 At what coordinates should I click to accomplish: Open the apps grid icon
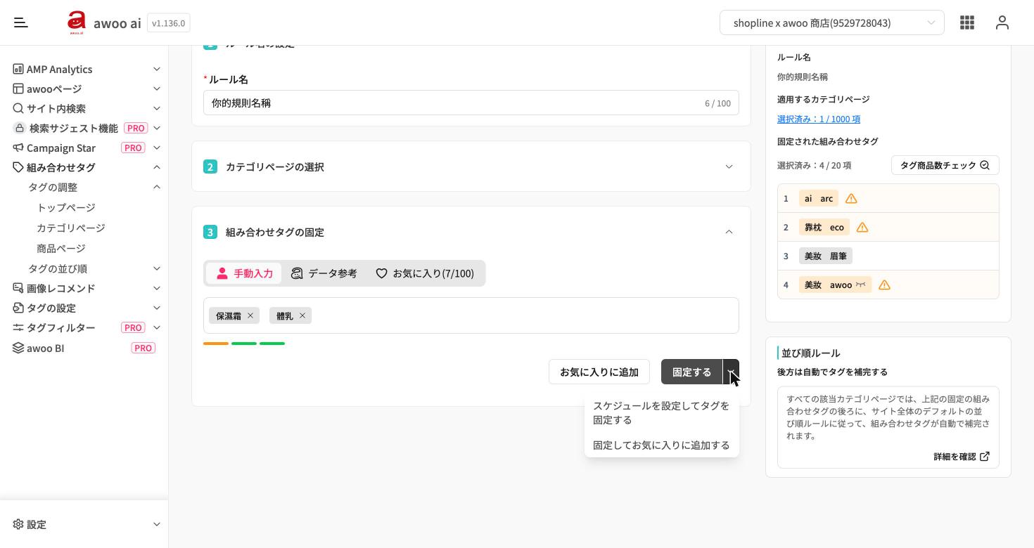click(967, 22)
